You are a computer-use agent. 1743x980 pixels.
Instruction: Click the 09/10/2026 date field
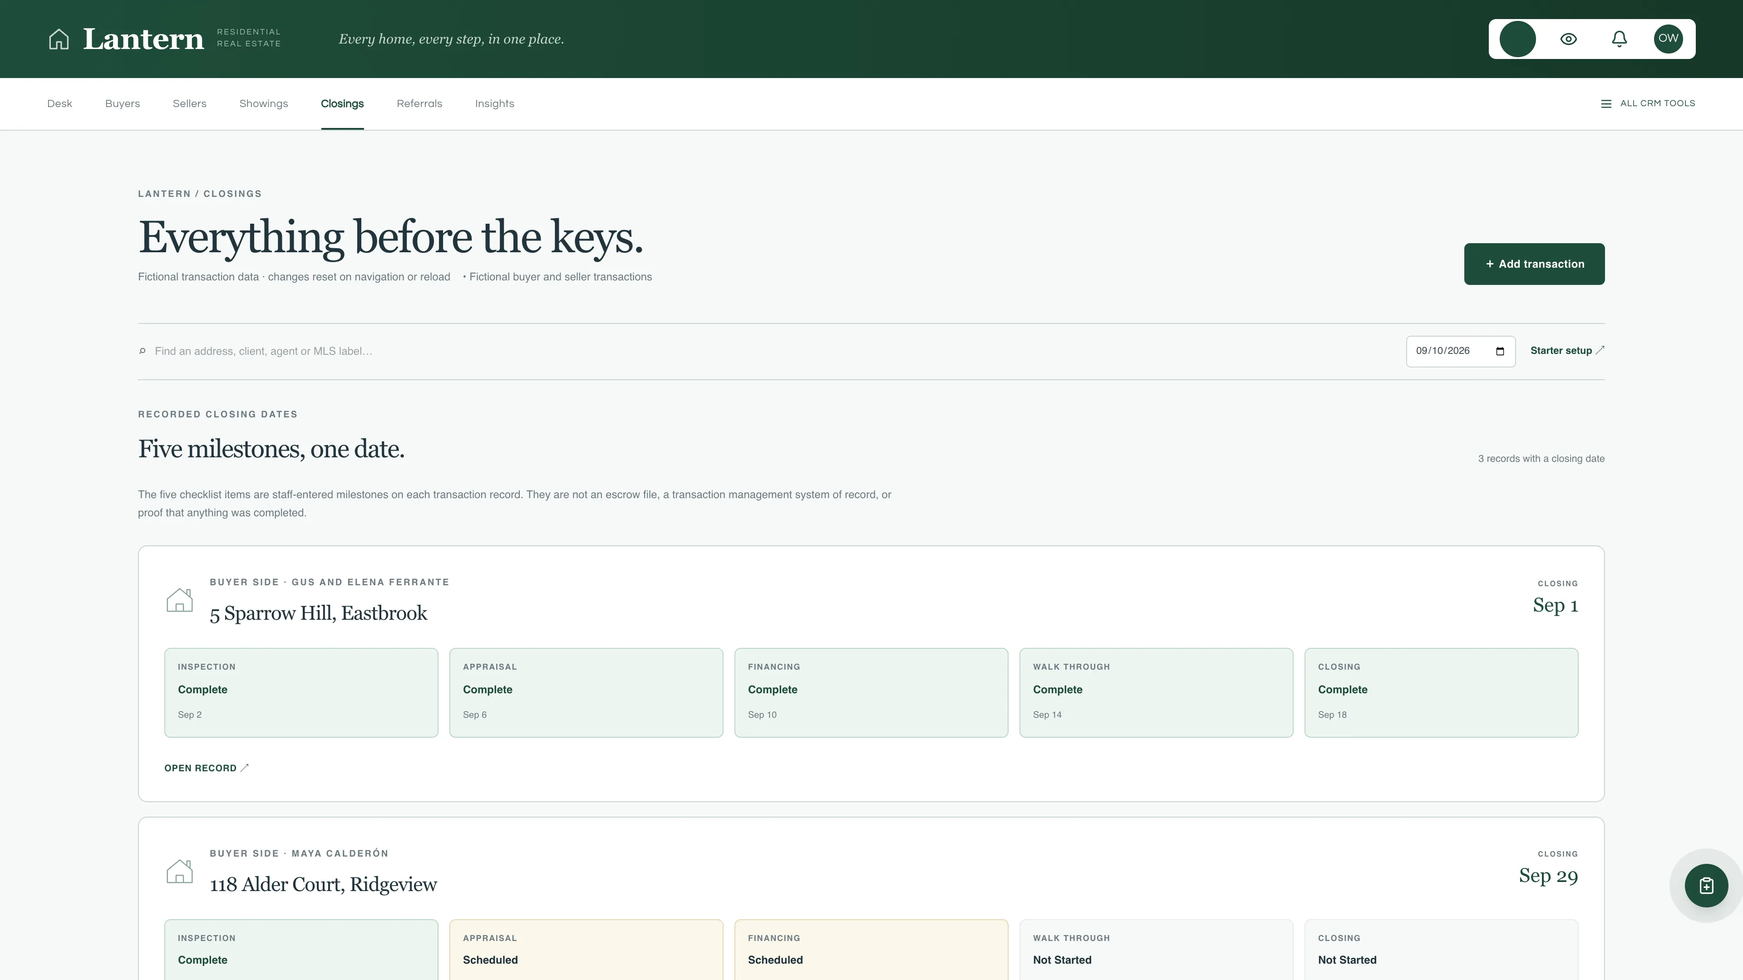click(1460, 351)
